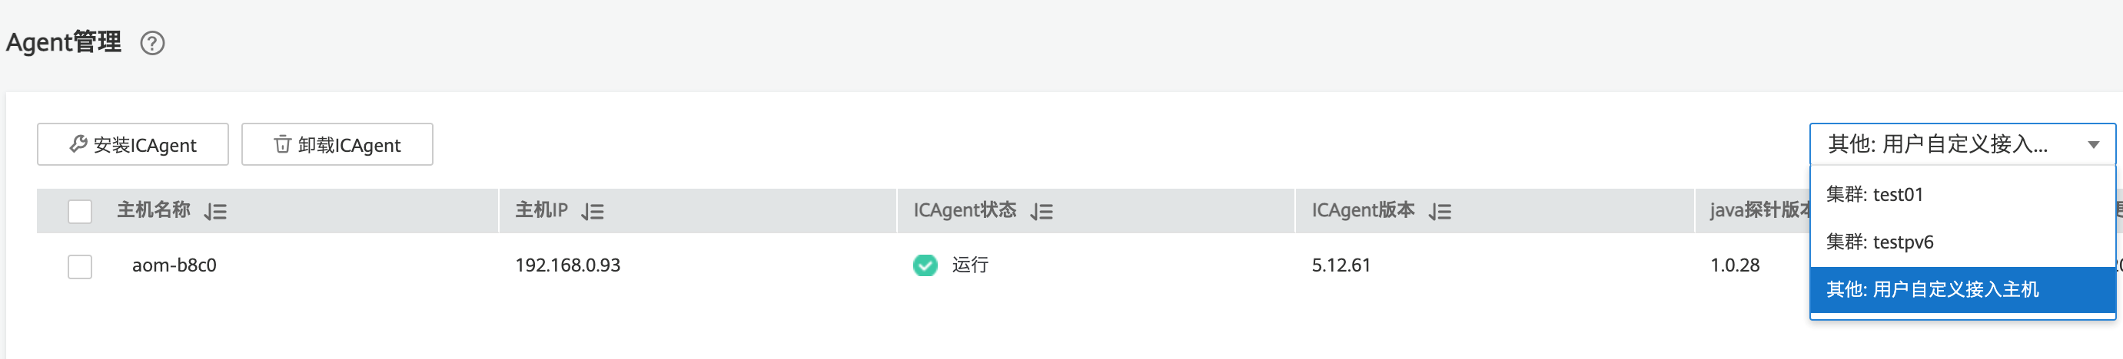Image resolution: width=2123 pixels, height=359 pixels.
Task: Click the aom-b8c0 host name
Action: click(174, 265)
